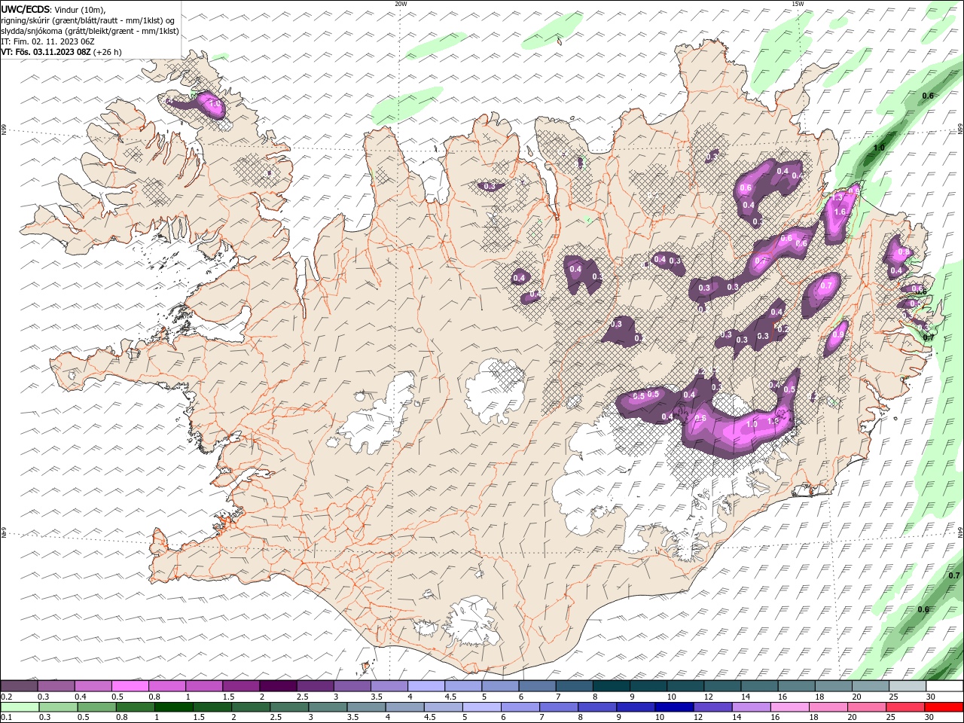Click the 0.2 dark purple swatch in snow legend
The height and width of the screenshot is (723, 964).
(19, 686)
